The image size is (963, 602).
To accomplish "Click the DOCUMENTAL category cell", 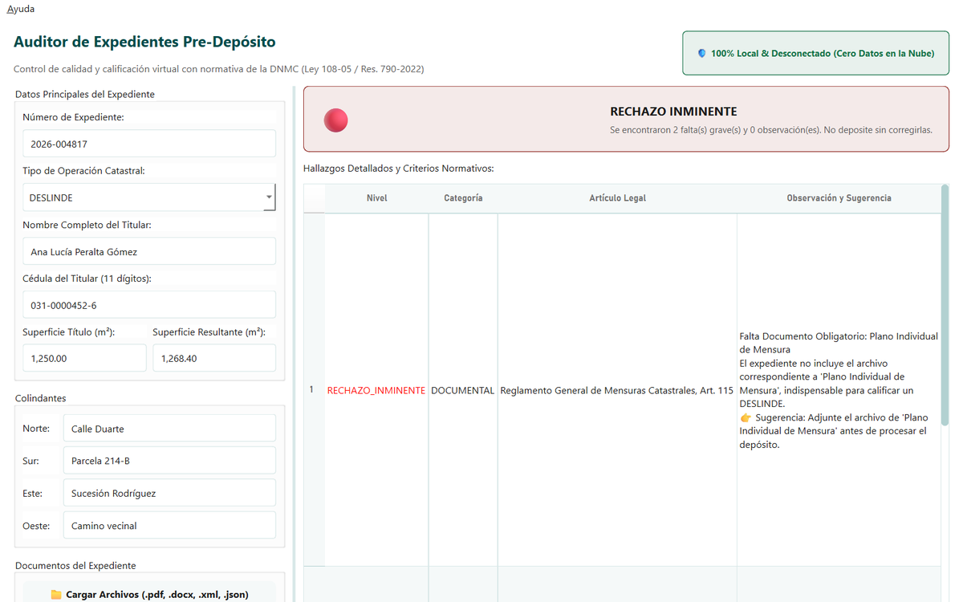I will 463,390.
